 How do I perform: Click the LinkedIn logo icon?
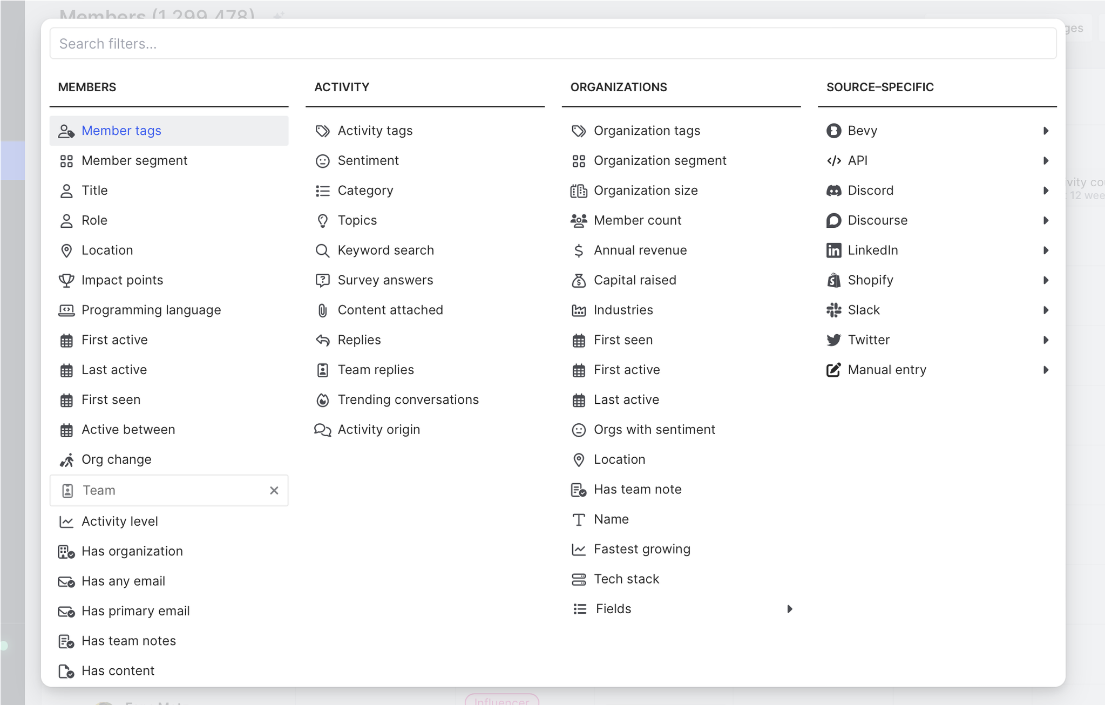[x=833, y=250]
